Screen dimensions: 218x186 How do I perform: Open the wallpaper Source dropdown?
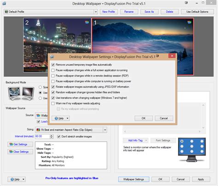click(x=41, y=115)
